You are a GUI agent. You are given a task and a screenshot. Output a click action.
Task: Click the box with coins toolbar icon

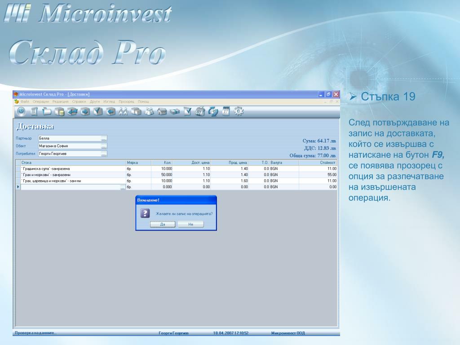click(x=60, y=111)
